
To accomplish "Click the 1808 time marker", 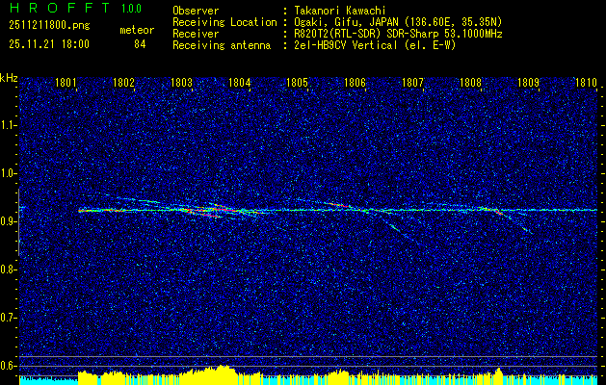I will (x=470, y=82).
